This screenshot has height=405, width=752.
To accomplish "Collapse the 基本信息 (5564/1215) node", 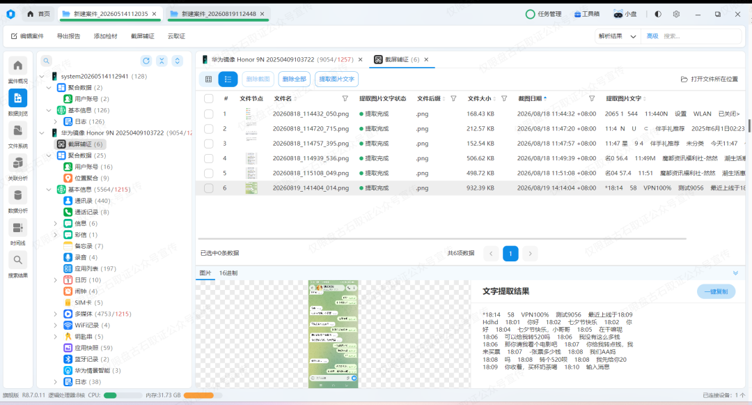I will click(49, 190).
